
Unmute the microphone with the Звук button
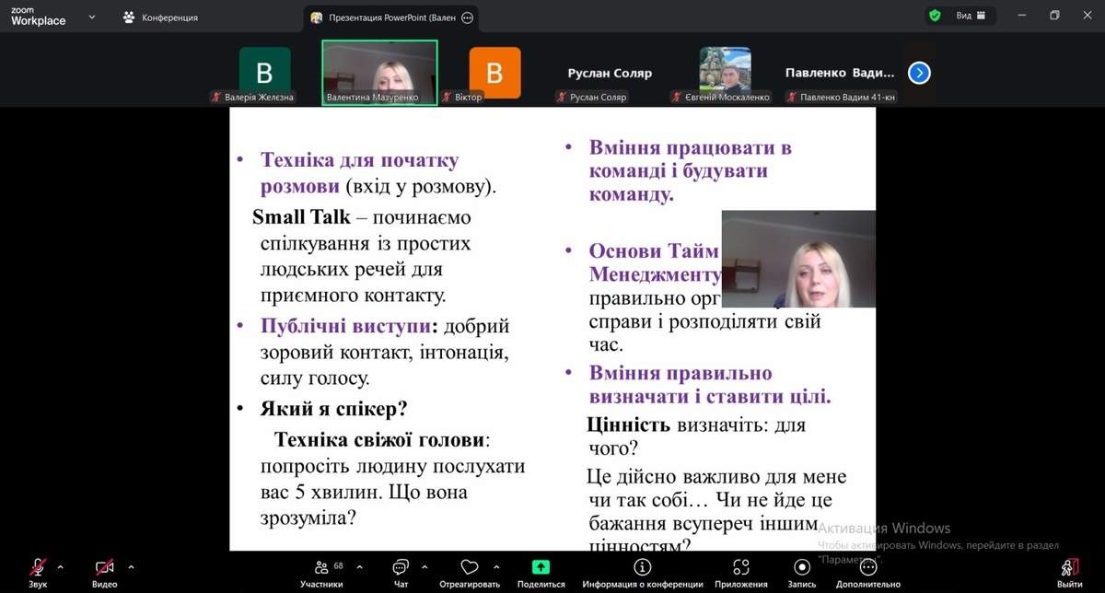pos(38,568)
